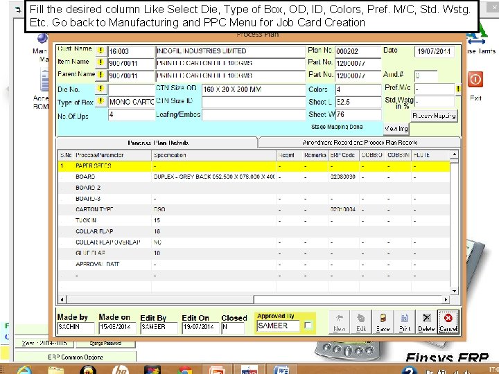Click the red Exit icon behind the dialog

[x=475, y=79]
